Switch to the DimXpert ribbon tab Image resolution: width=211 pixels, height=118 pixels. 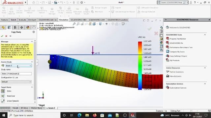(32, 20)
